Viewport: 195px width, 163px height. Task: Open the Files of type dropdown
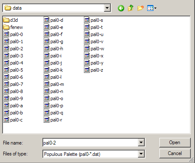point(141,154)
